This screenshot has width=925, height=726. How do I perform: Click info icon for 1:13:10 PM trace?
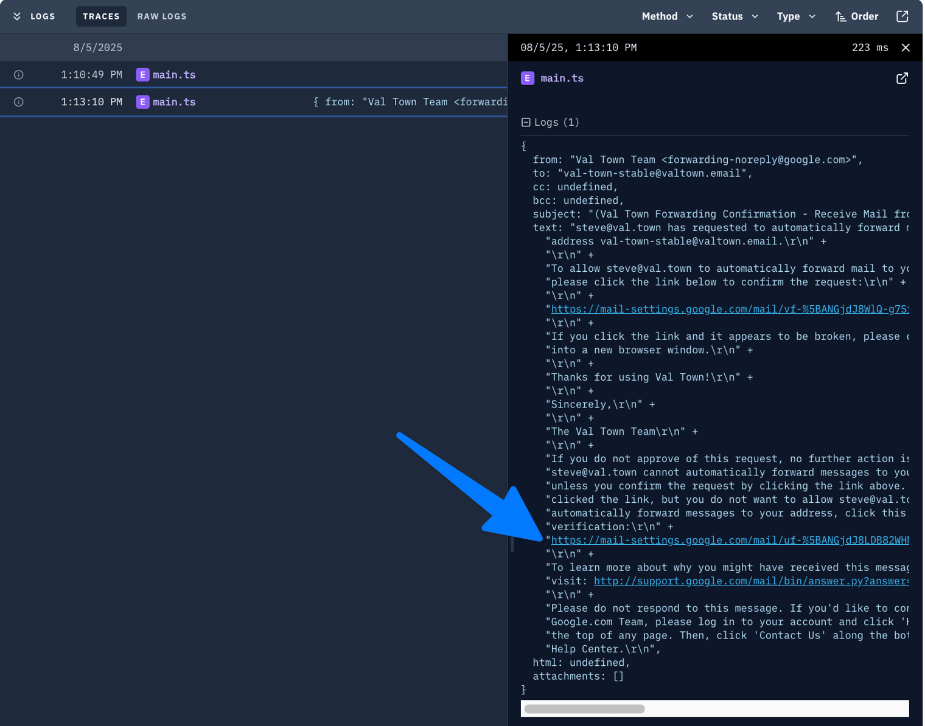point(19,102)
